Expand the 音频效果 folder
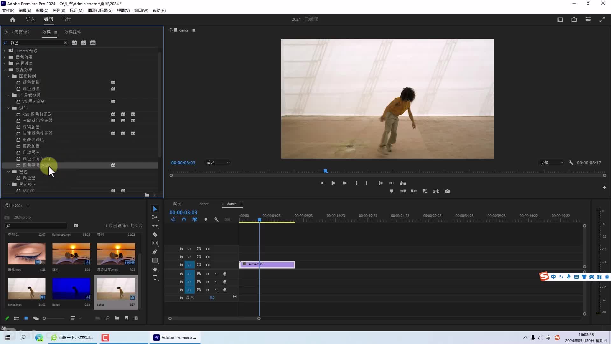The height and width of the screenshot is (344, 611). click(x=4, y=57)
